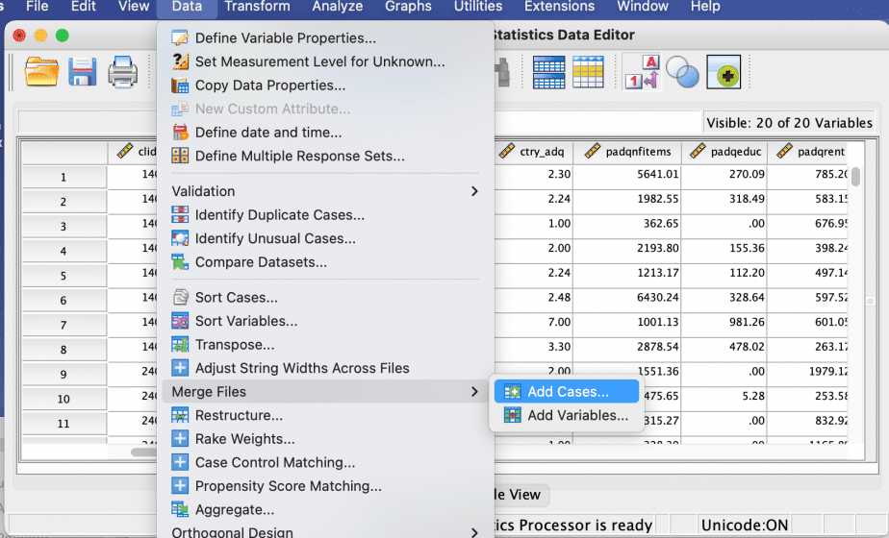Click the Identify Duplicate Cases icon
This screenshot has height=538, width=889.
(180, 214)
